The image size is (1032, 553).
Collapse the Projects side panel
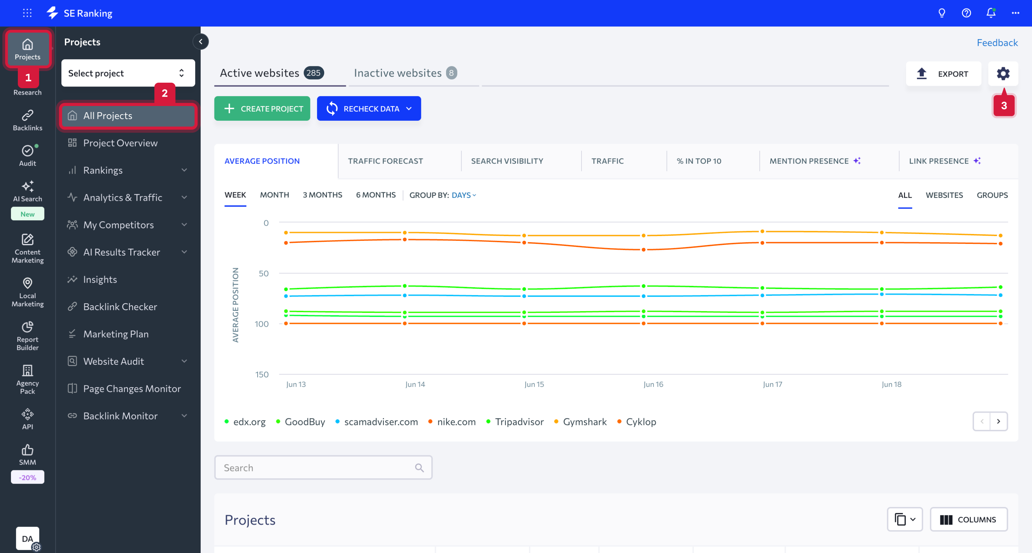pyautogui.click(x=201, y=41)
